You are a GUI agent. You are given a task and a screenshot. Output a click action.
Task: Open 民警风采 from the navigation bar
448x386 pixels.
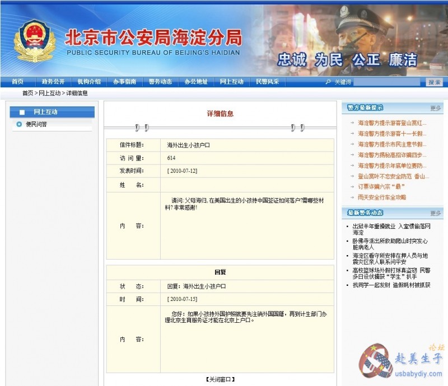[x=267, y=82]
